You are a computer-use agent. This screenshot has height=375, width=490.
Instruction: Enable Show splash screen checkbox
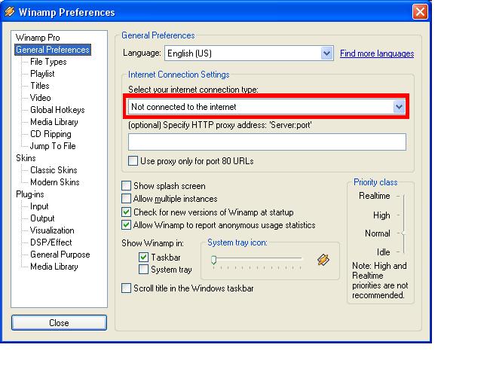[126, 186]
